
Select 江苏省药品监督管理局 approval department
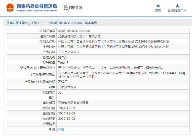pos(73,103)
